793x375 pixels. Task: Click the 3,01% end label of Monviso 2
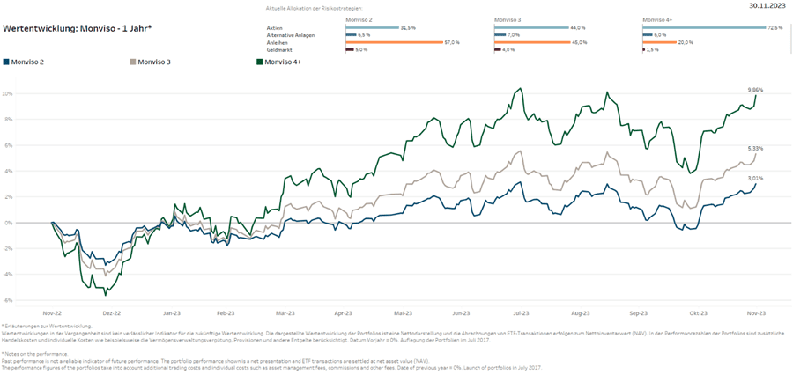(x=756, y=179)
